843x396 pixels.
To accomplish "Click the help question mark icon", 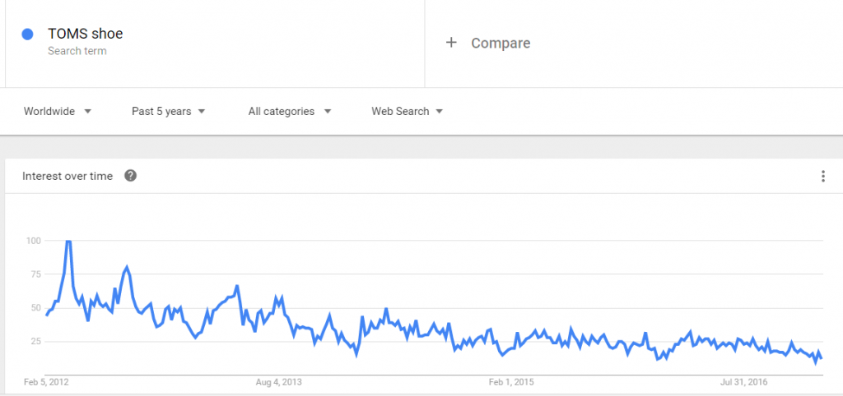I will pos(130,176).
